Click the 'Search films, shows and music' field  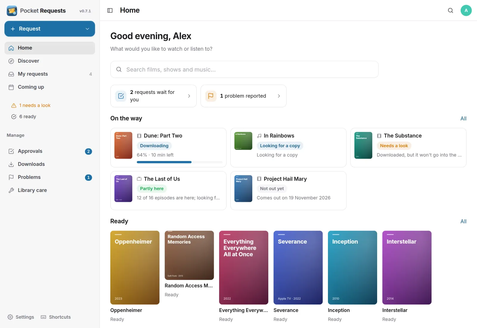point(244,69)
